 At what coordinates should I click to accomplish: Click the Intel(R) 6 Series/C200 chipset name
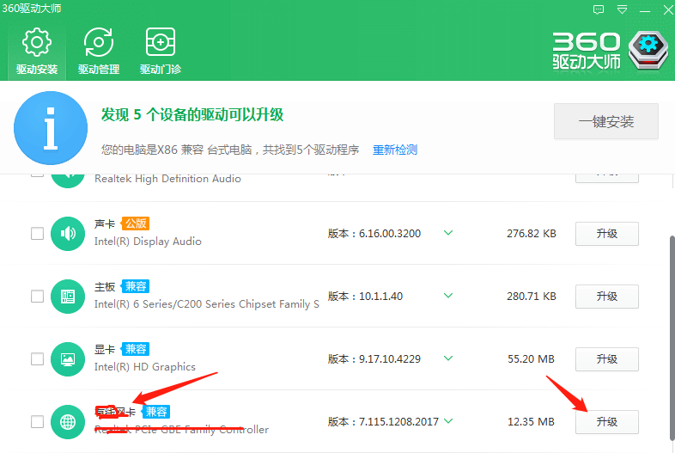[207, 304]
